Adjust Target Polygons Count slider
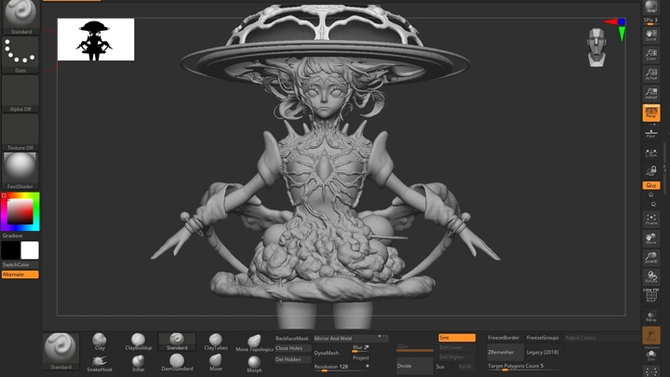 point(524,367)
